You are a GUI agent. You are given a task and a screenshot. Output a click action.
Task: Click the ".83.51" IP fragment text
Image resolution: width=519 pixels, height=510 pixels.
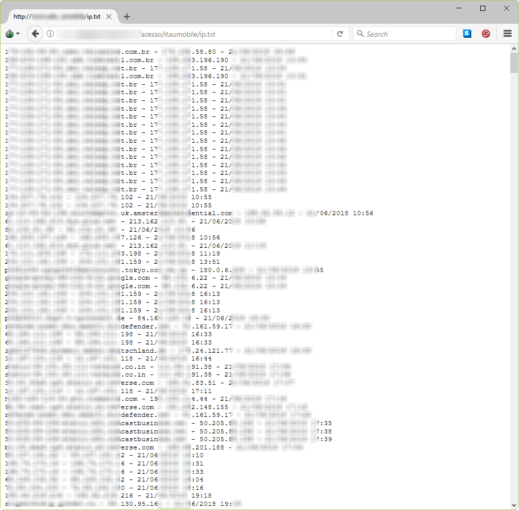click(204, 383)
